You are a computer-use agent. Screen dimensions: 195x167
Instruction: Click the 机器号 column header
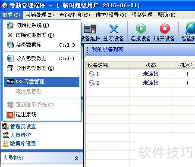tap(184, 65)
